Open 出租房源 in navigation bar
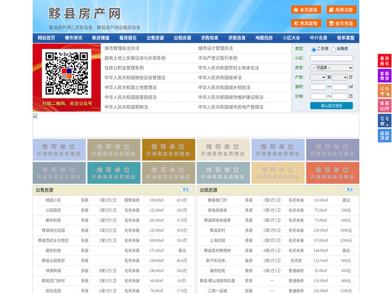Image resolution: width=392 pixels, height=294 pixels. 182,38
